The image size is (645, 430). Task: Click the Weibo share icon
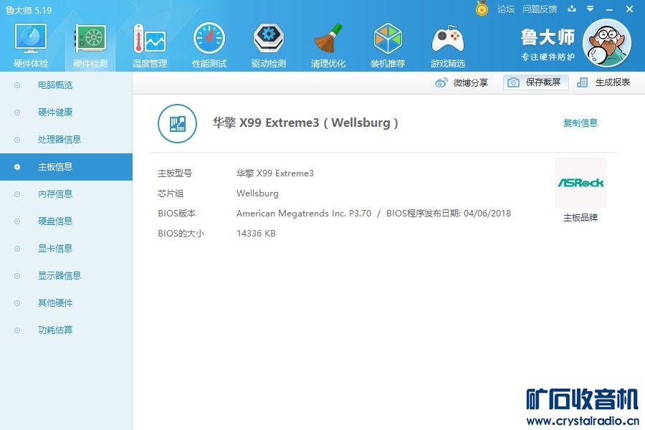coord(441,82)
